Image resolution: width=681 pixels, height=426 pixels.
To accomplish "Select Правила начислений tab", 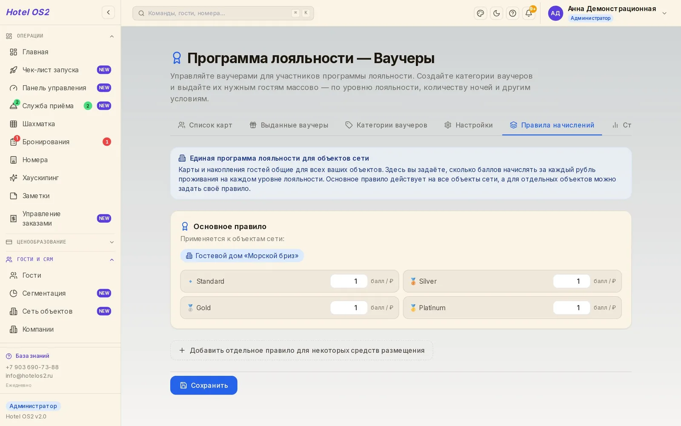I will pos(552,125).
